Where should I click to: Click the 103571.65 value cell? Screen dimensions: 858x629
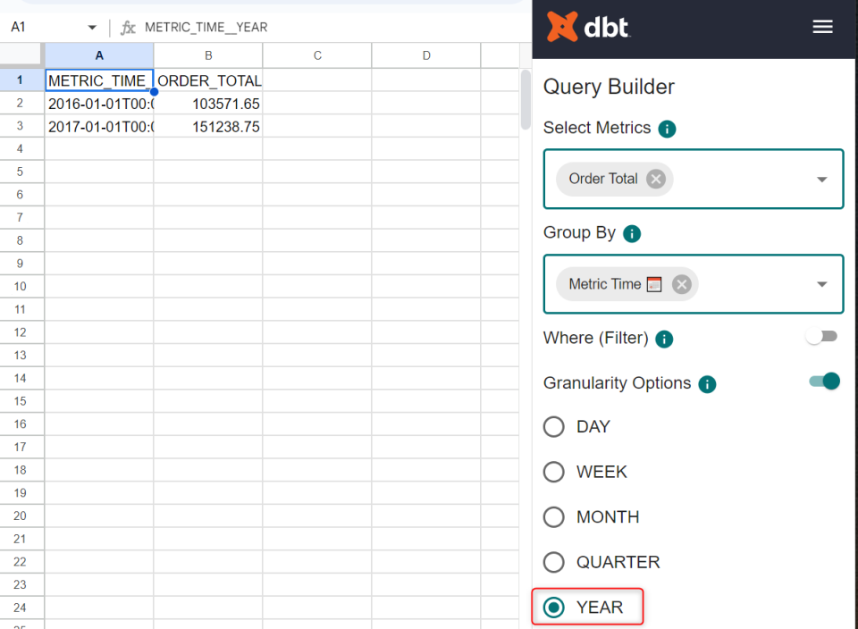point(208,103)
